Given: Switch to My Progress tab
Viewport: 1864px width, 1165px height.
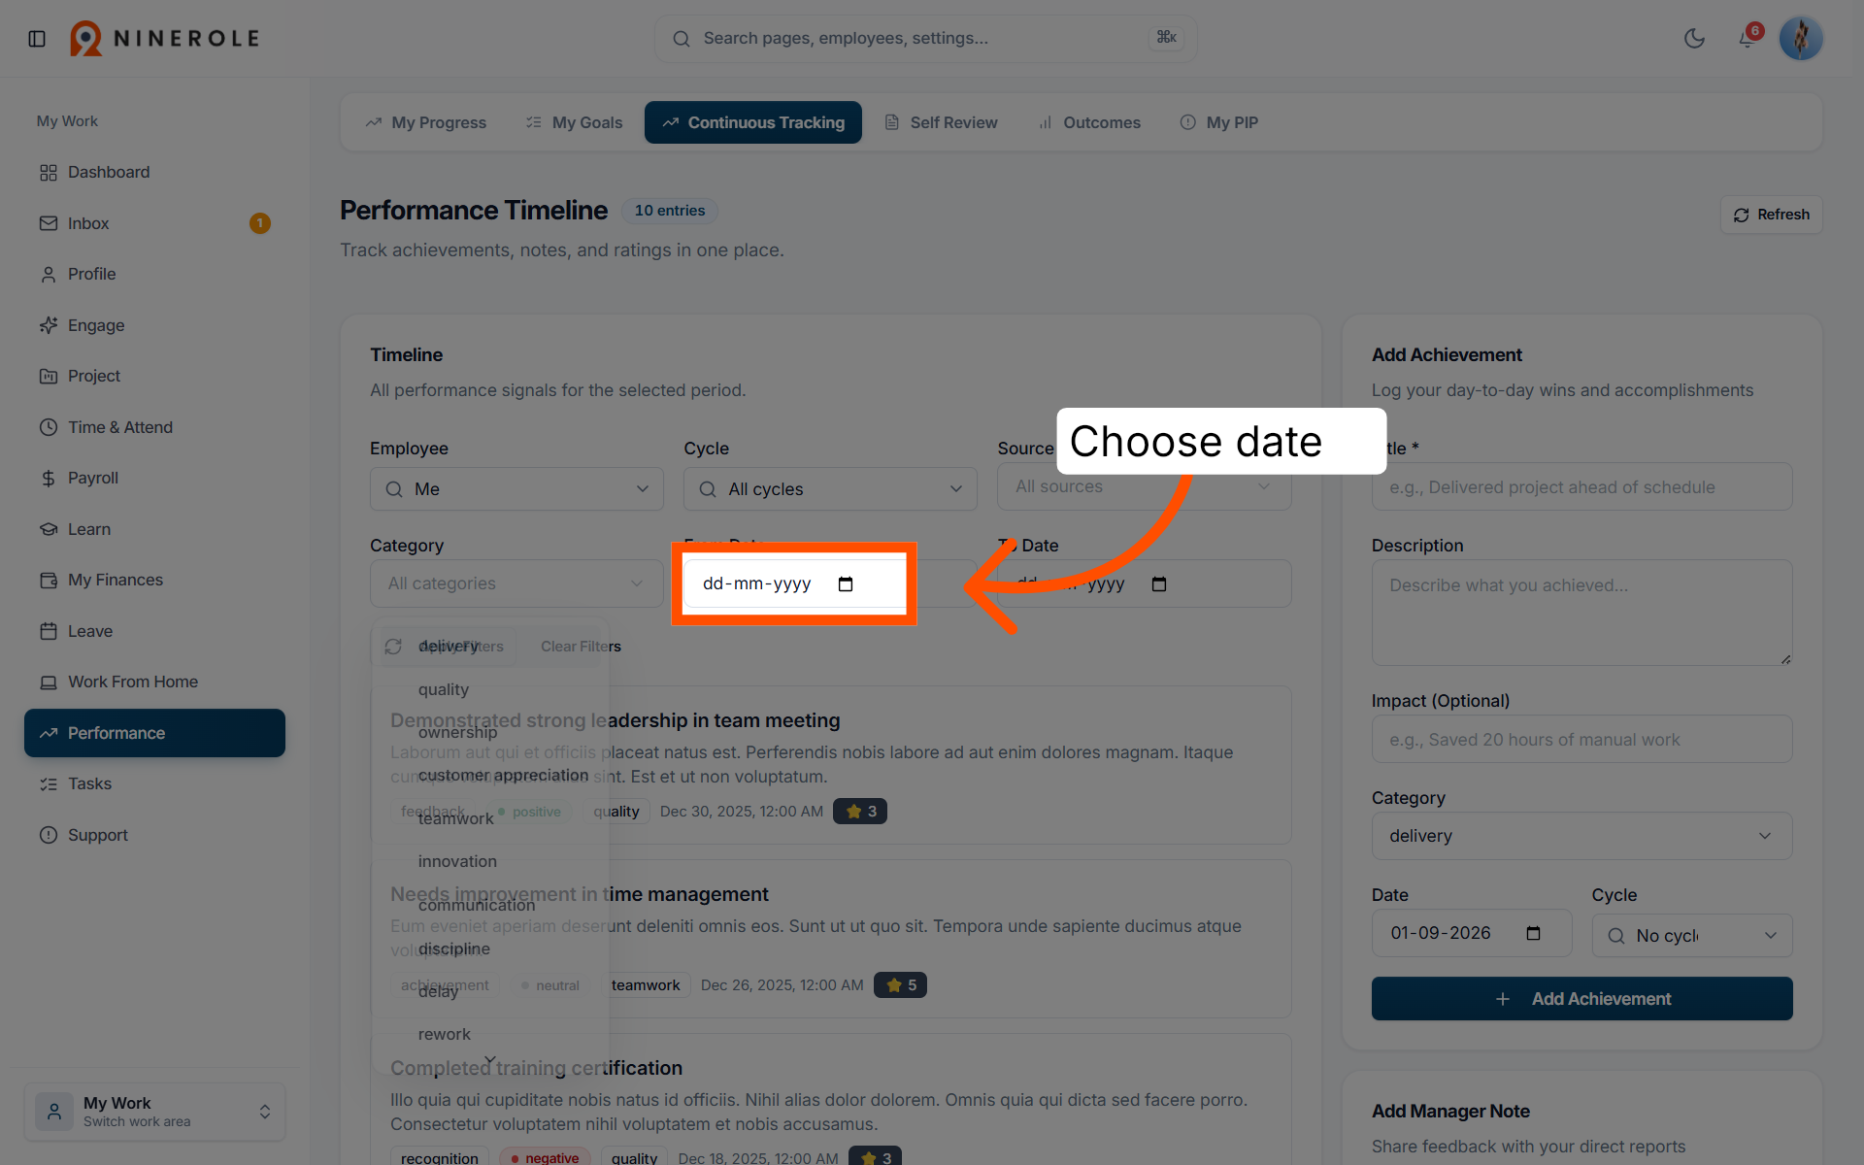Looking at the screenshot, I should (426, 122).
